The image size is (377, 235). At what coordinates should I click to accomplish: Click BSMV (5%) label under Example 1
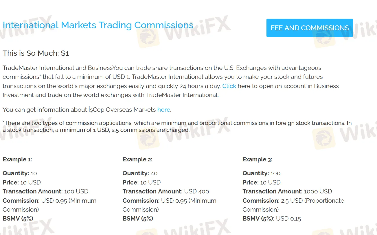click(18, 219)
